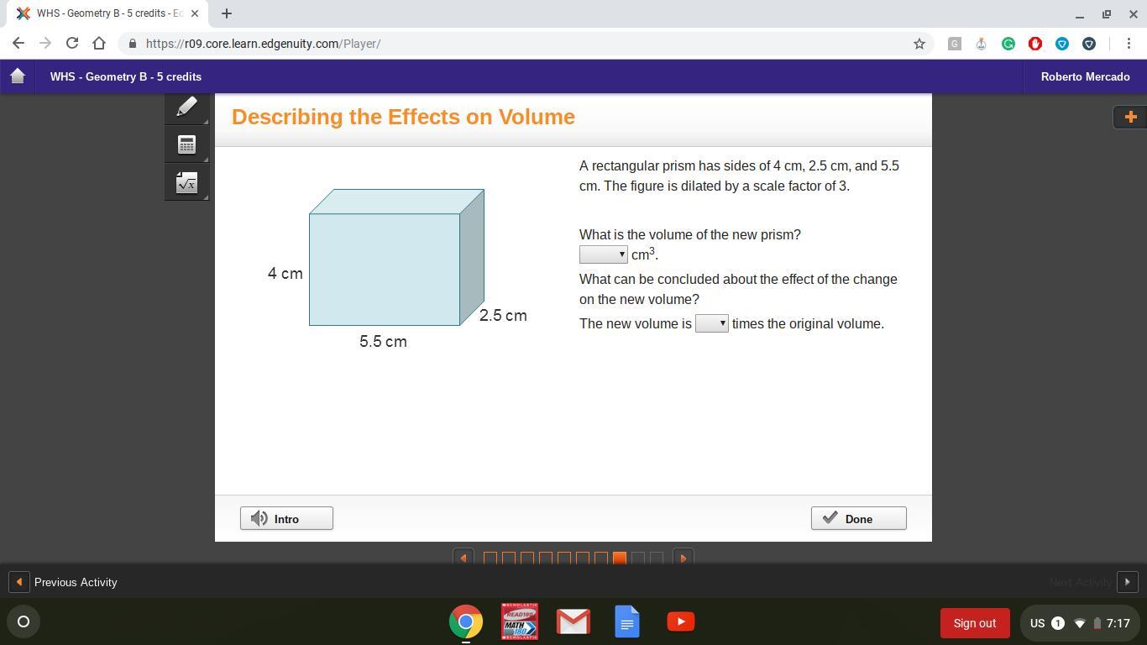Open Gmail from the shelf
Screen dimensions: 1147x645
click(573, 622)
